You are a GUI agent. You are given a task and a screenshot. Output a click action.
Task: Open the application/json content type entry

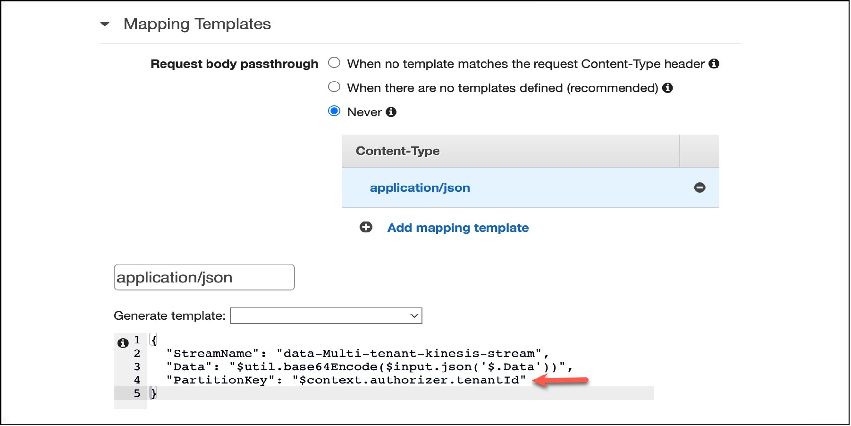pos(420,188)
